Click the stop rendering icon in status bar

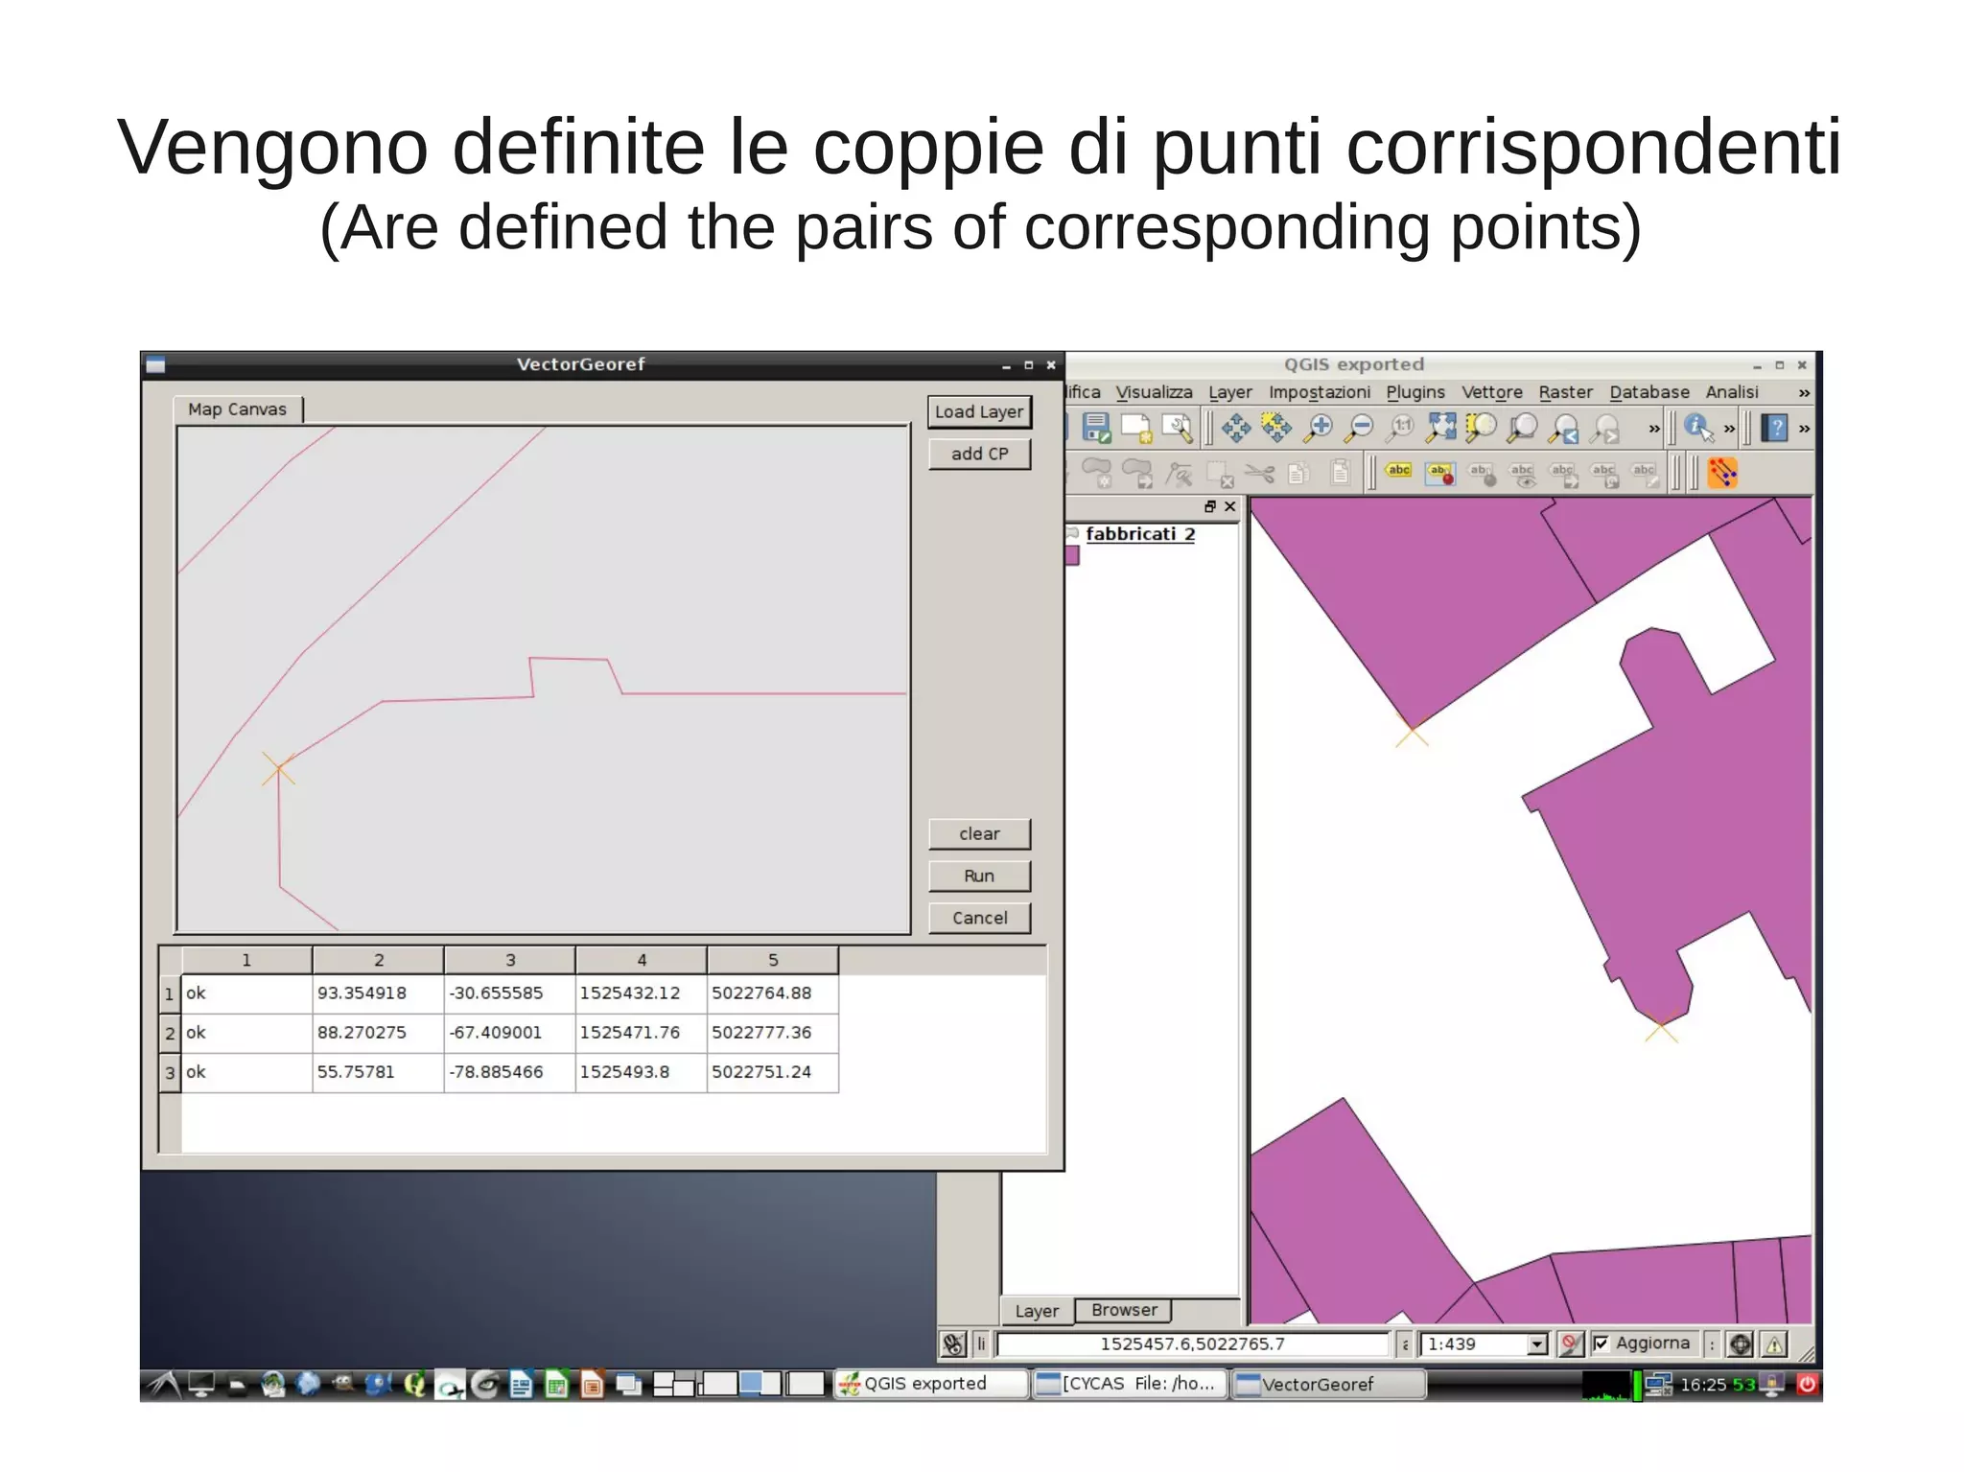[1570, 1344]
